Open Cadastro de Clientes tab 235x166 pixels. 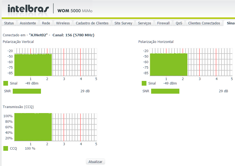pos(92,23)
